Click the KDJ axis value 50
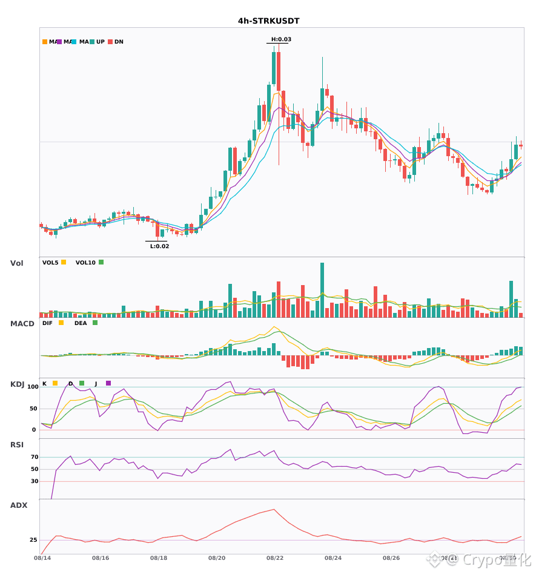Screen dimensions: 536x575 33,409
